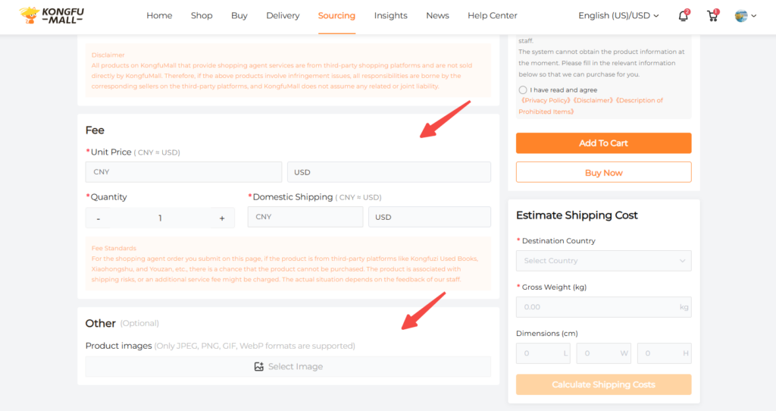The width and height of the screenshot is (776, 411).
Task: Increase quantity with plus button
Action: (222, 218)
